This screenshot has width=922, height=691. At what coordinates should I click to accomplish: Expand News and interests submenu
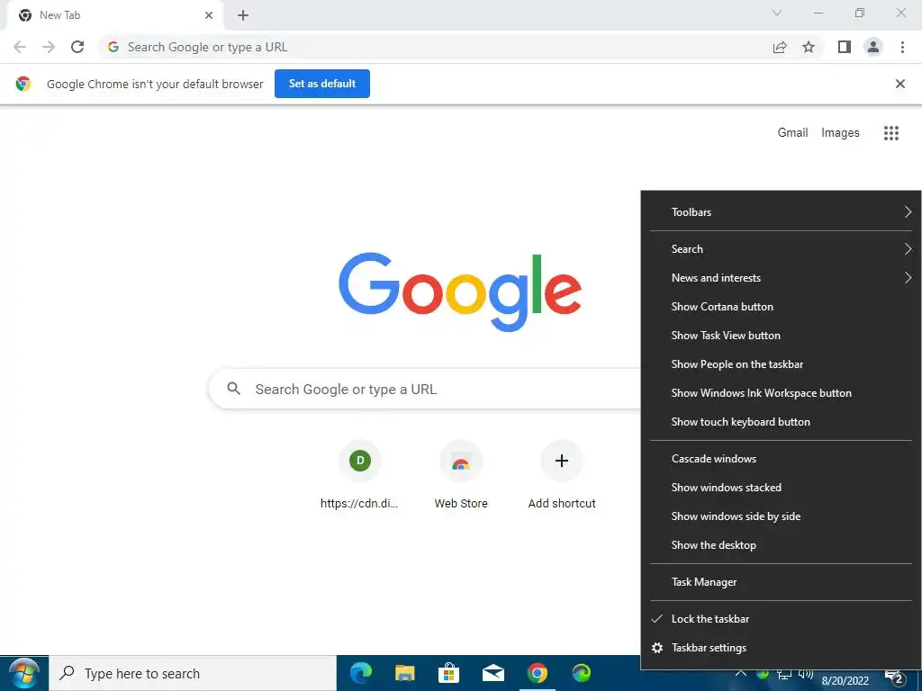pos(781,278)
